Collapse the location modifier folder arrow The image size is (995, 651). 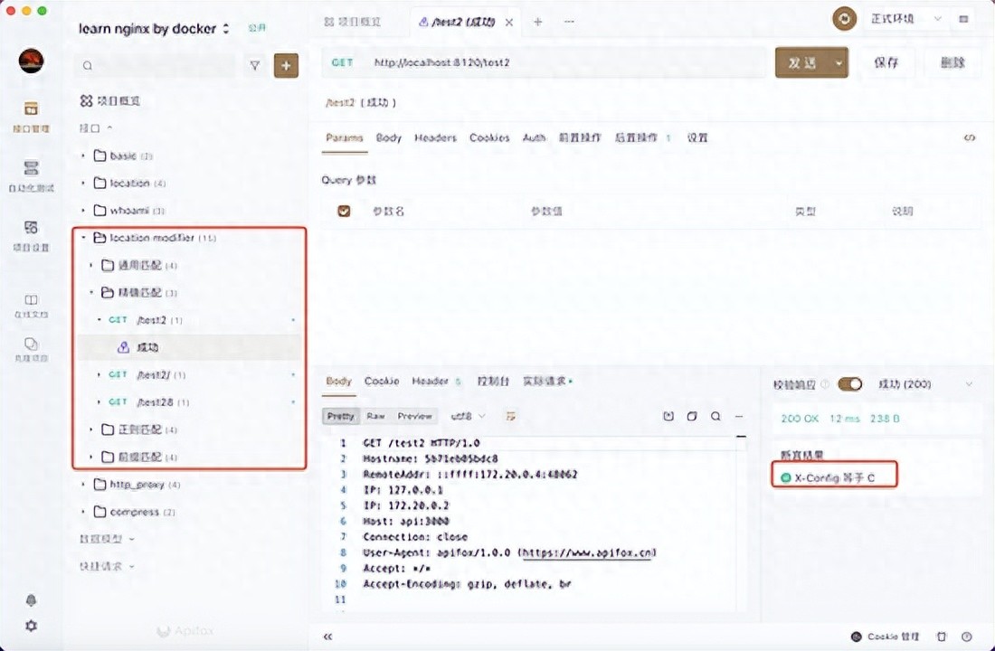coord(82,237)
